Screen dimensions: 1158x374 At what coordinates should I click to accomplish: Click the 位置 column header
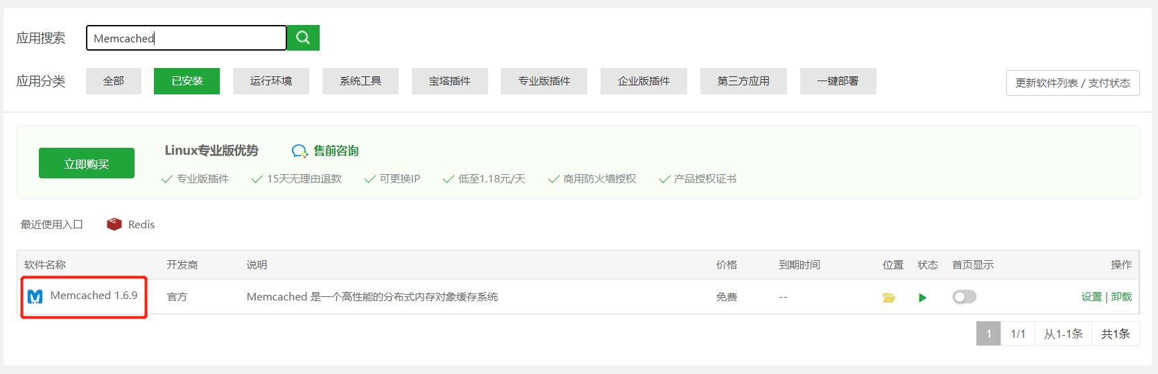pyautogui.click(x=893, y=265)
